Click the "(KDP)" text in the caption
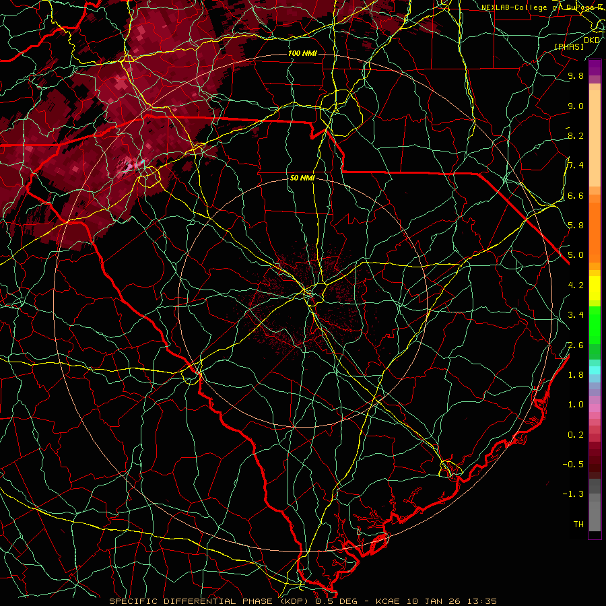Image resolution: width=606 pixels, height=606 pixels. pos(294,601)
